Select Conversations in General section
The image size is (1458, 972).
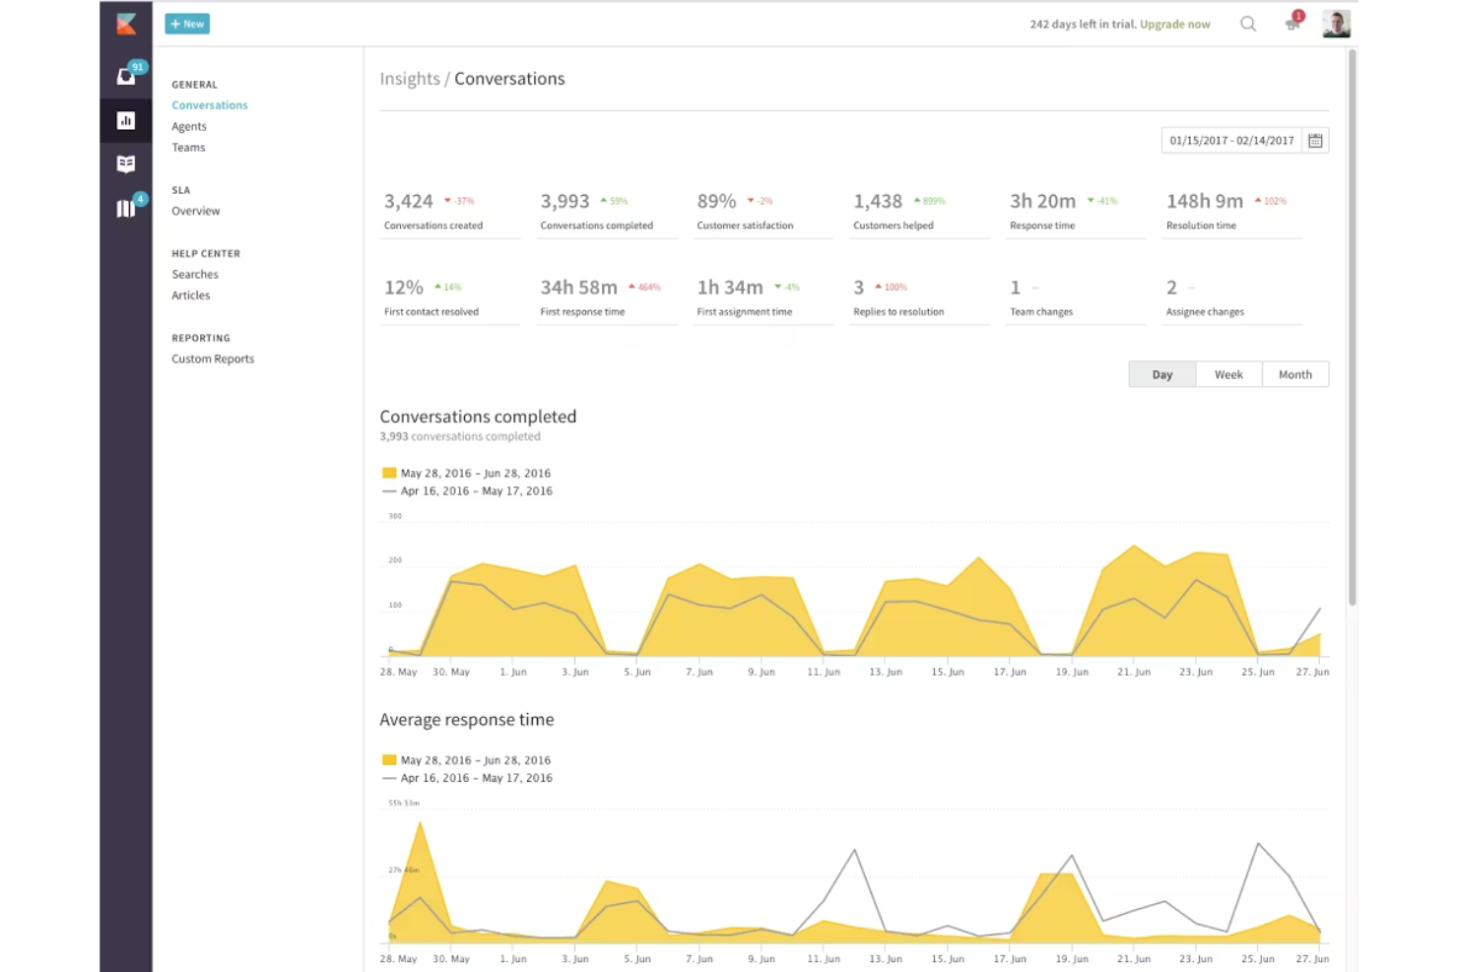point(210,105)
